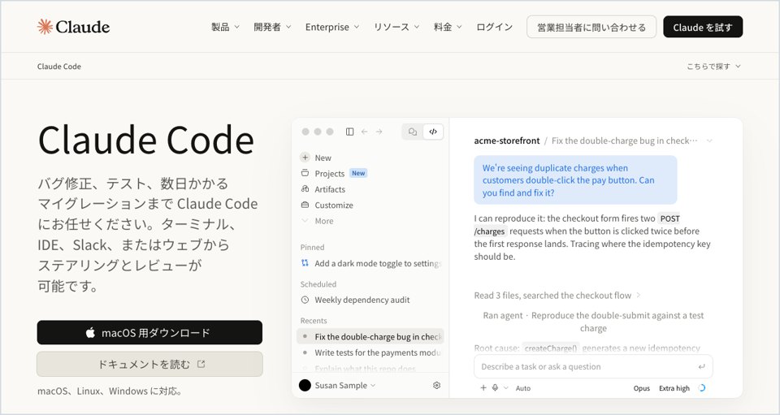This screenshot has width=780, height=415.
Task: Click the New badge beside Projects
Action: click(x=358, y=173)
